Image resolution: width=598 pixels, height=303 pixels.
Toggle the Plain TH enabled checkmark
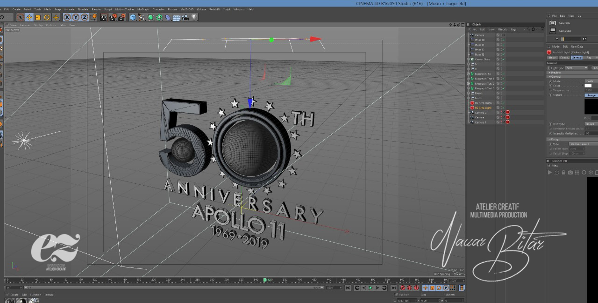pyautogui.click(x=503, y=40)
